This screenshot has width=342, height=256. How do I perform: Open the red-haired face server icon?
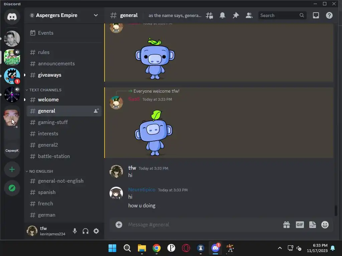coord(12,118)
